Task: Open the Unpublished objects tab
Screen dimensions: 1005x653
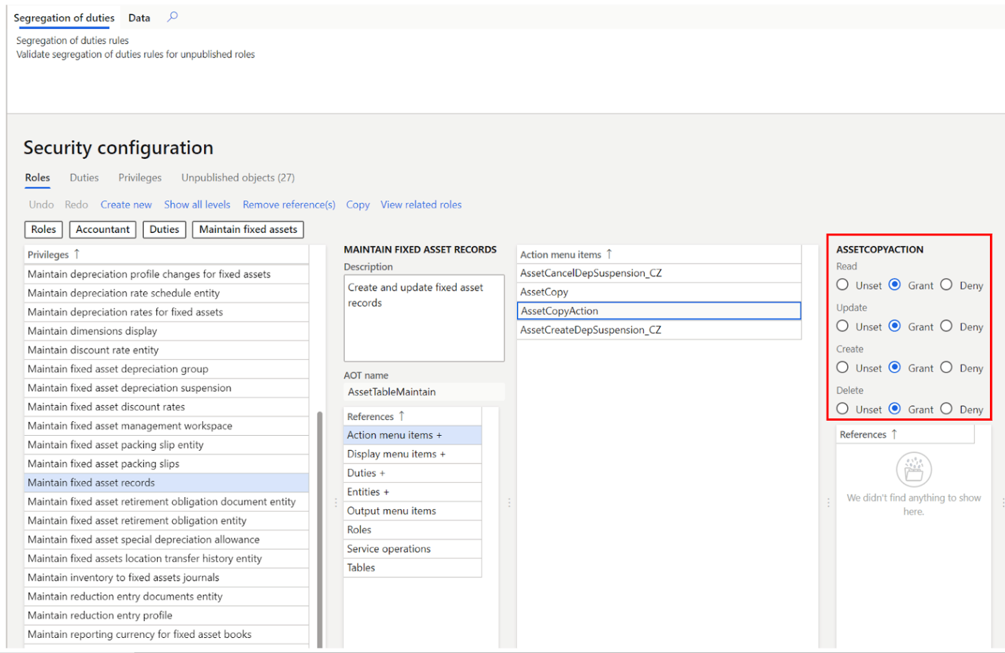Action: (238, 177)
